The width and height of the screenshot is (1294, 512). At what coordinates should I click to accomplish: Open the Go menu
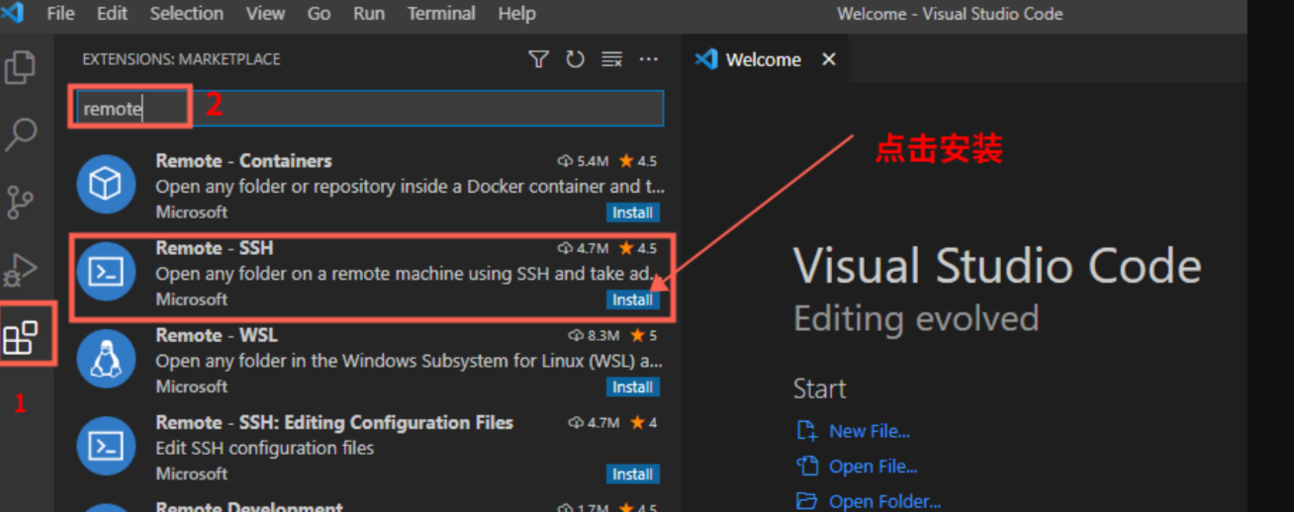coord(319,14)
